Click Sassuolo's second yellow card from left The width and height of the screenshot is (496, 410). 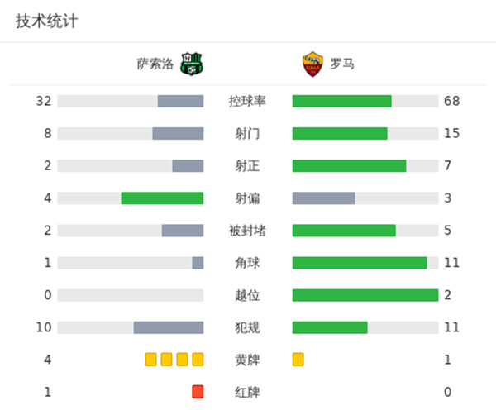166,359
